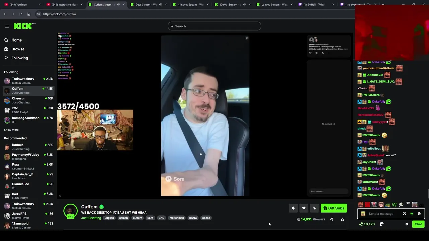Click Cuffem's live avatar

(x=70, y=211)
